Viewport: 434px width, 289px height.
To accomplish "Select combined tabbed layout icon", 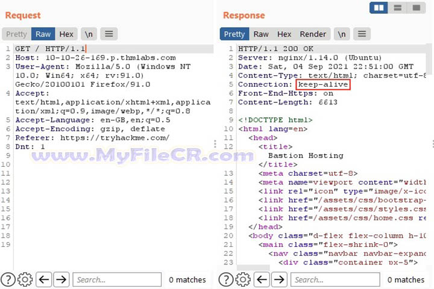I will coord(417,8).
